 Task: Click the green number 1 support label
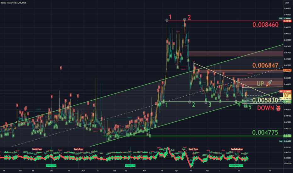[167, 105]
